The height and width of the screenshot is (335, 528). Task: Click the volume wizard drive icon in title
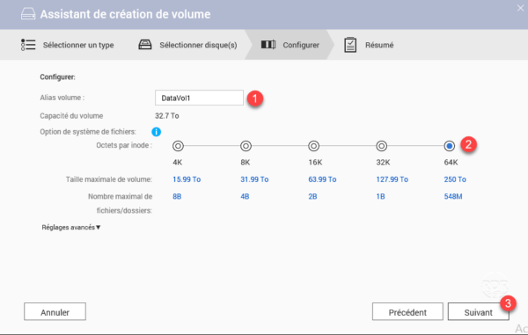[x=28, y=14]
